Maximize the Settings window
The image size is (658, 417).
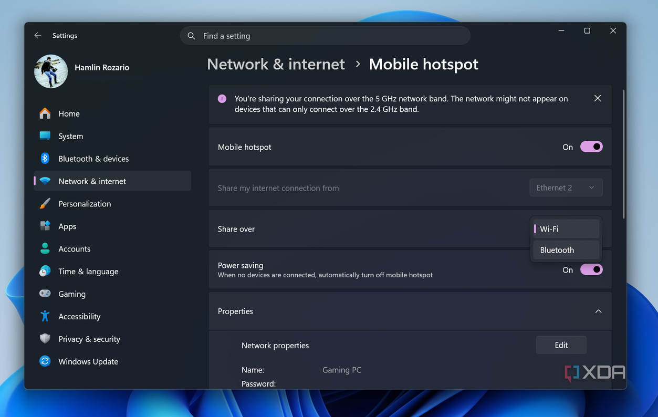(587, 31)
